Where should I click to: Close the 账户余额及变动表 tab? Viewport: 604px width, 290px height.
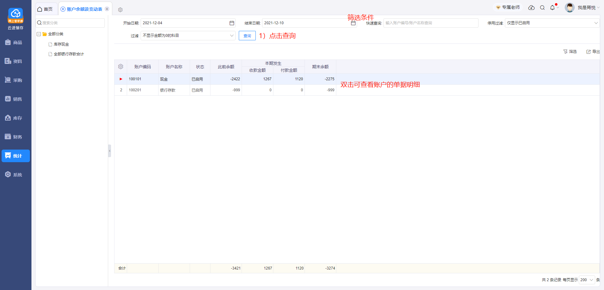(107, 9)
